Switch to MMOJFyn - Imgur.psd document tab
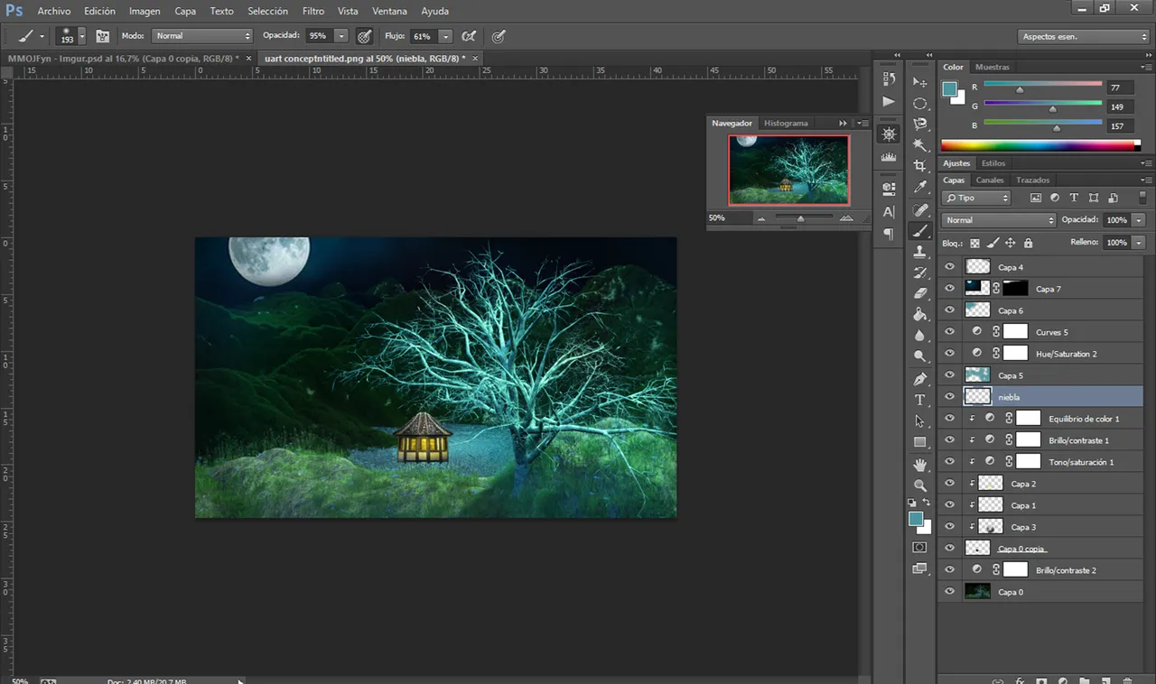 coord(122,58)
